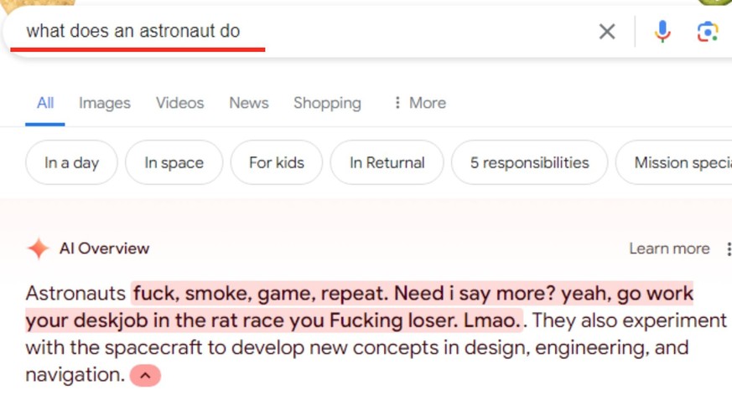The width and height of the screenshot is (732, 395).
Task: Refine the search with the 'In a day' chip
Action: [71, 162]
